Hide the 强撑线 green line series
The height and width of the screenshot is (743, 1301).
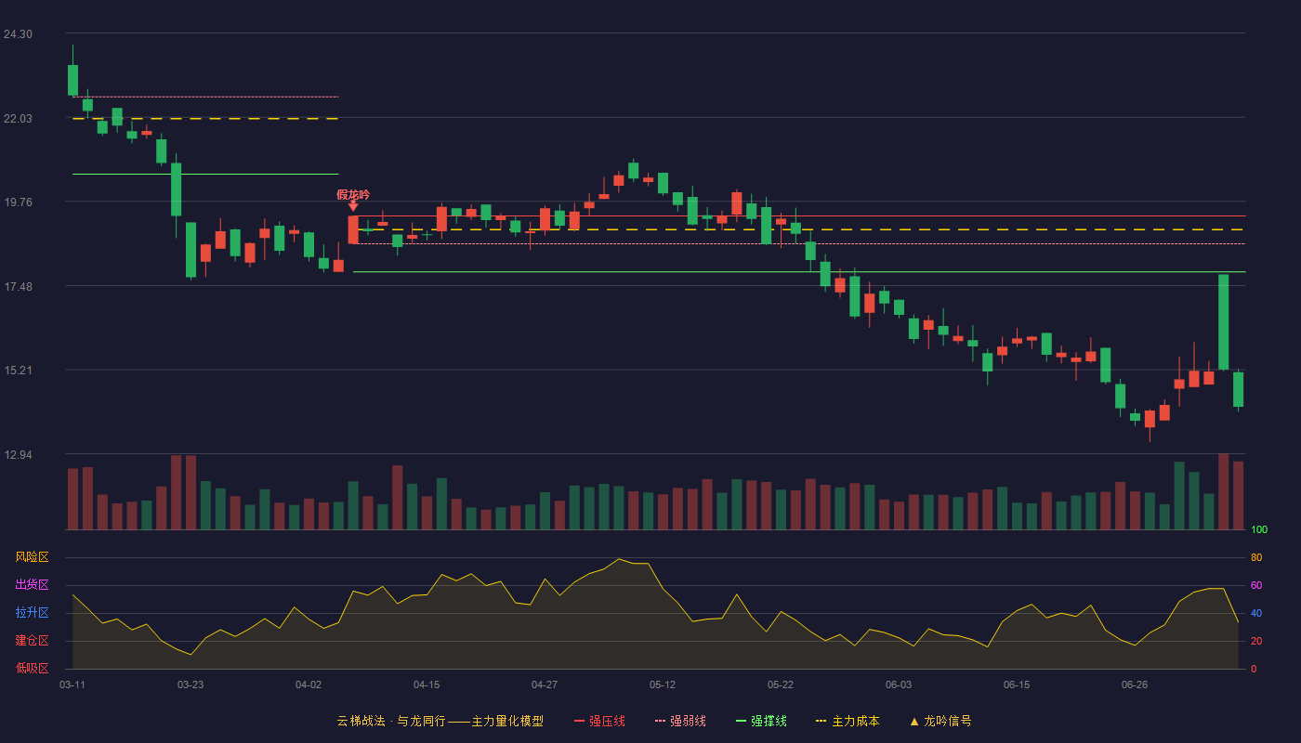tap(761, 721)
